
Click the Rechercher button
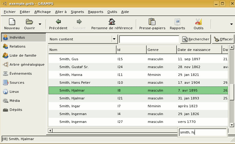coord(195,39)
